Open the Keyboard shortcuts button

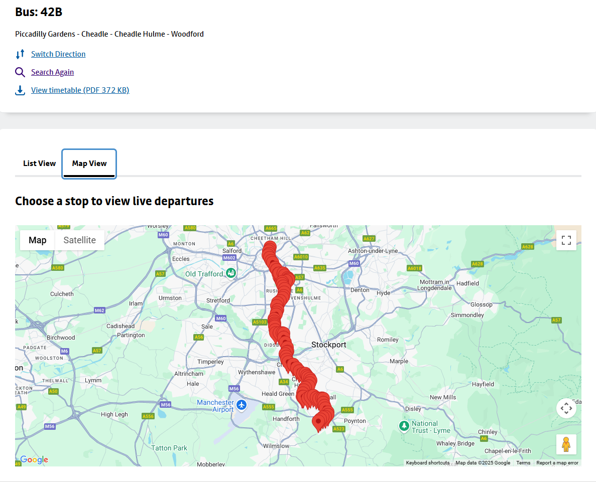[x=428, y=463]
